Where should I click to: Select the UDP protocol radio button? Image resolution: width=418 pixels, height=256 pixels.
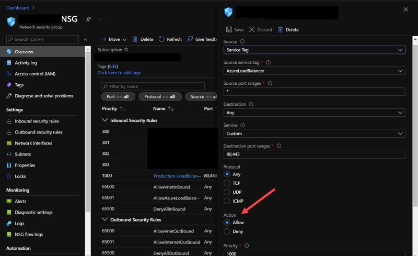227,192
